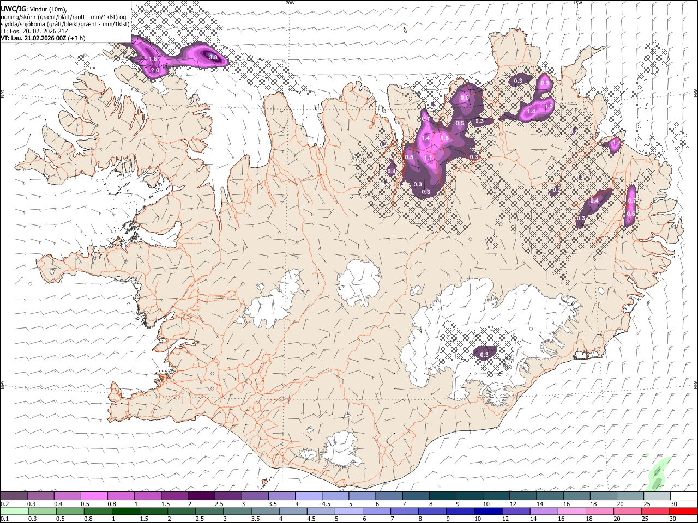698x523 pixels.
Task: Select the bottom-row green swatch between 0.8 and 1
Action: click(98, 512)
